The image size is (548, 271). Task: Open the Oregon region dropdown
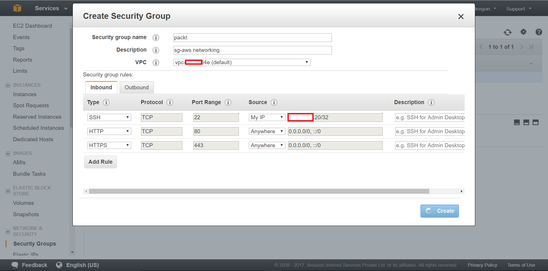click(485, 9)
